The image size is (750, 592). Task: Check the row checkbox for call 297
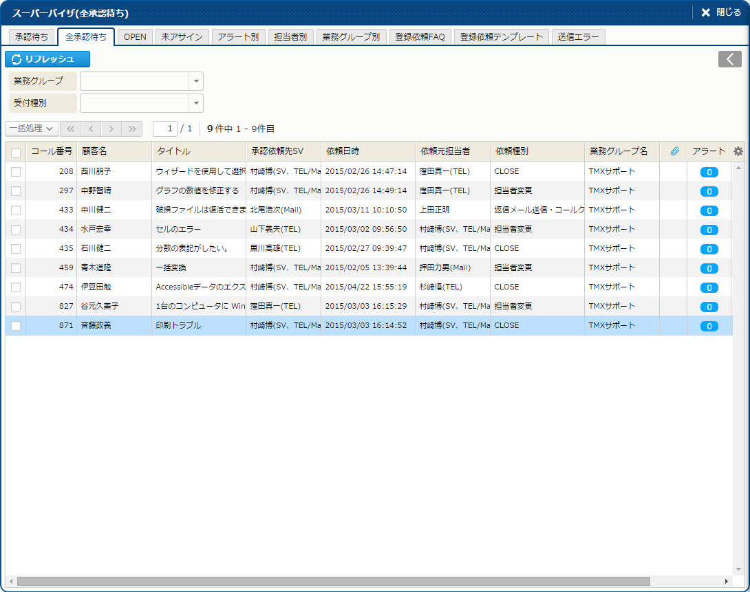16,190
